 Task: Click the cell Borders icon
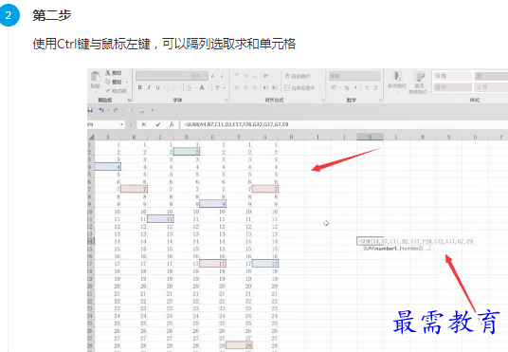pos(173,87)
